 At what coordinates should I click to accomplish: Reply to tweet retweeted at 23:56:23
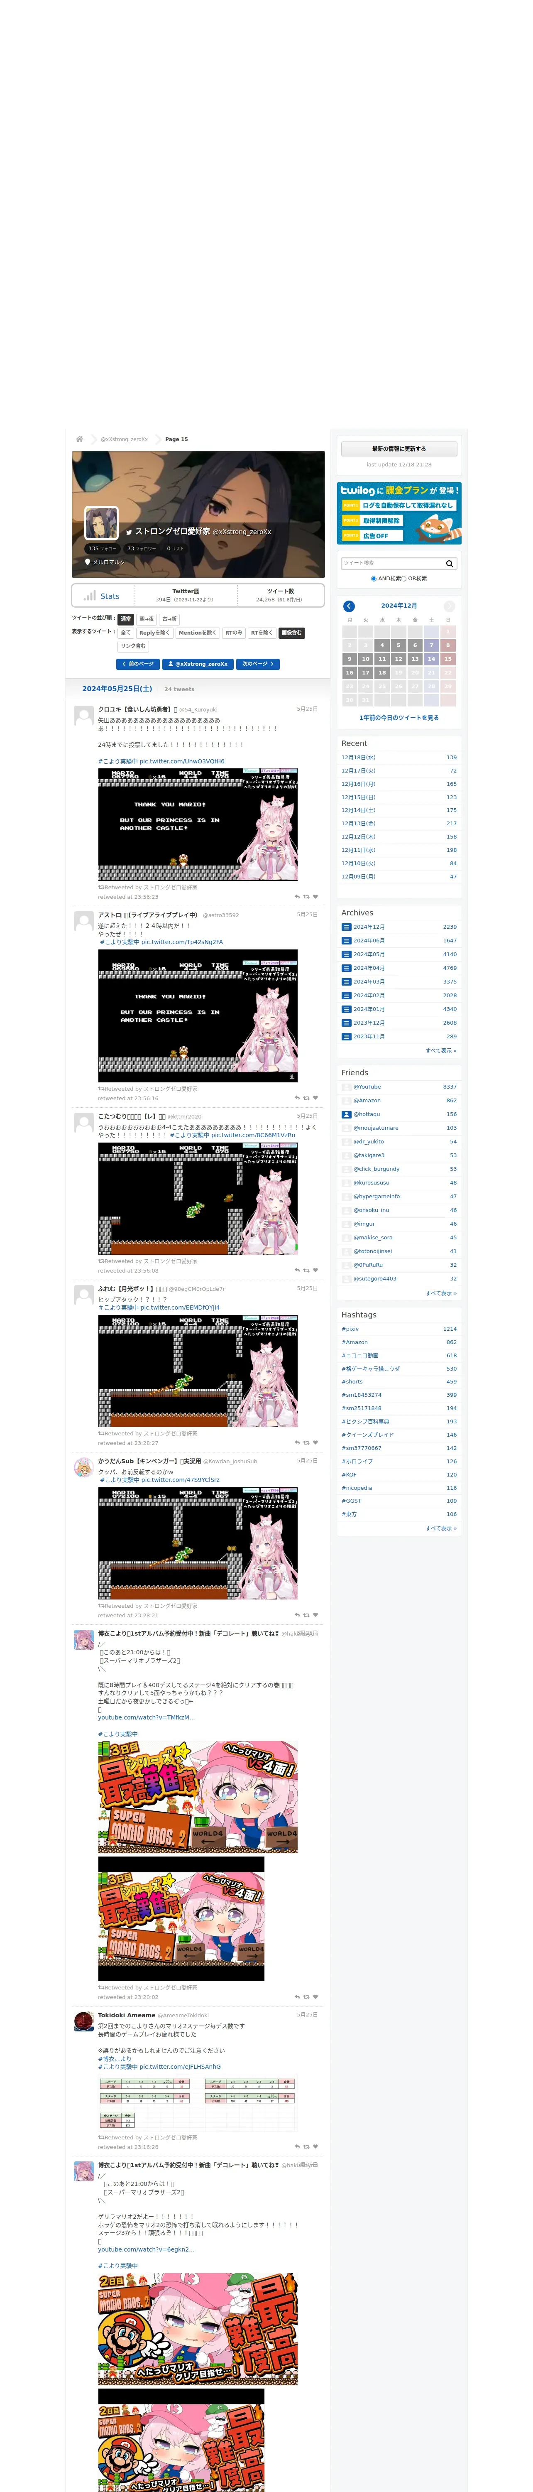coord(297,897)
